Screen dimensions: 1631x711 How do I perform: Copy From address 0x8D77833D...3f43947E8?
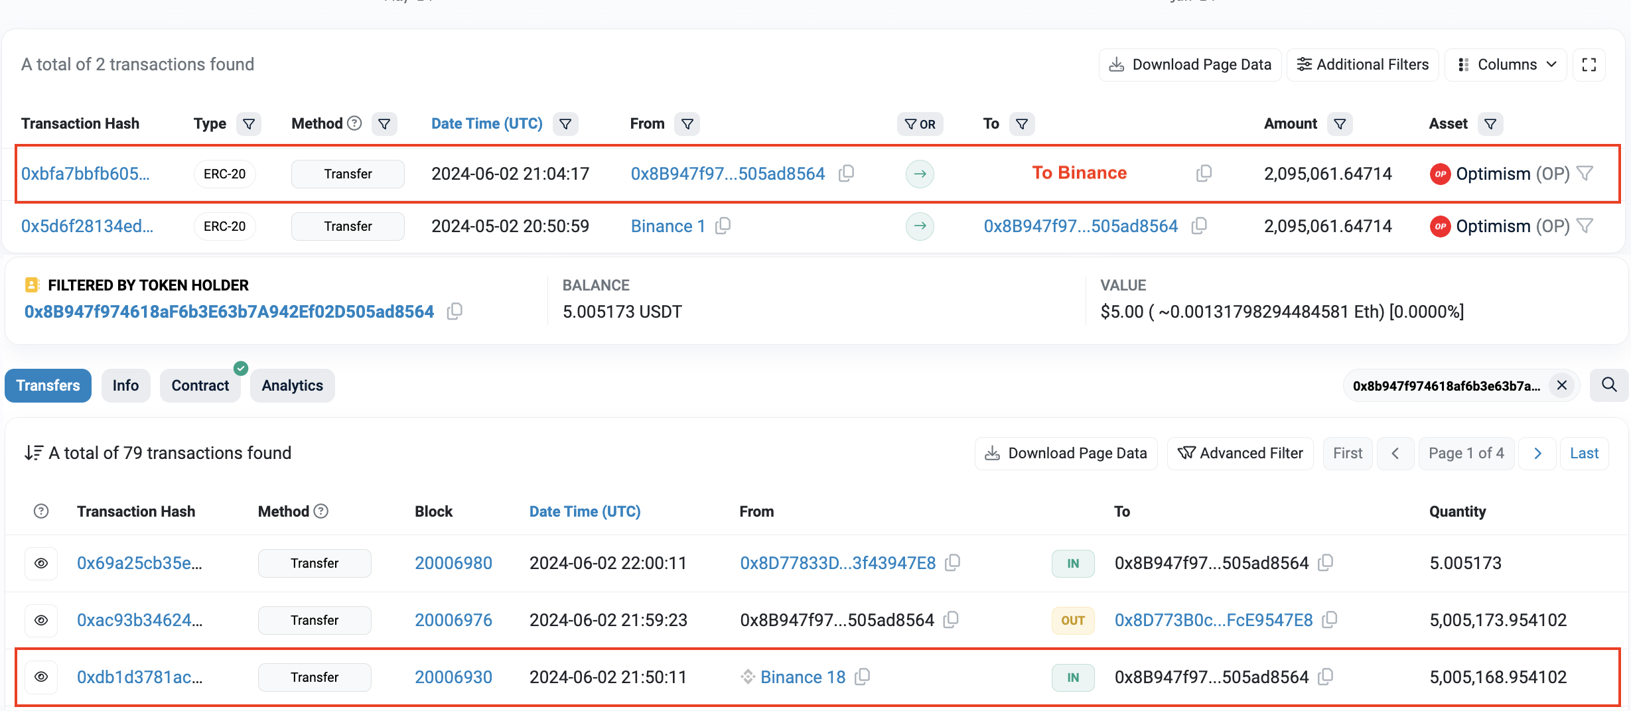pos(952,562)
